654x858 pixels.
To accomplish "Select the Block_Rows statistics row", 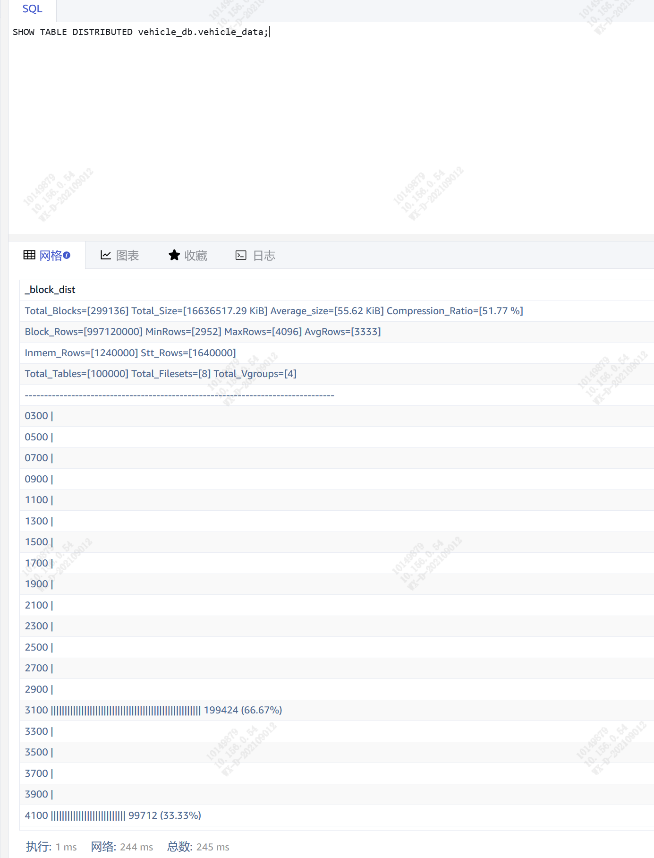I will [x=203, y=332].
